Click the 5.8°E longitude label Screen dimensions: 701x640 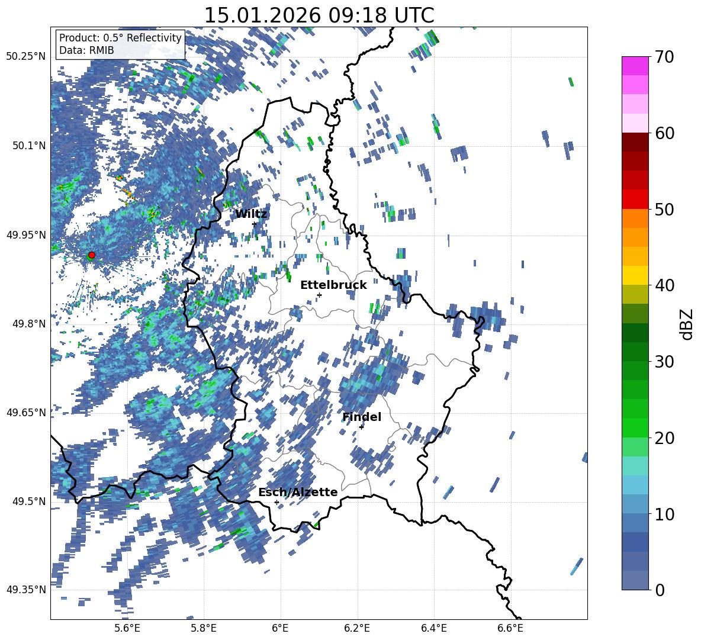204,628
